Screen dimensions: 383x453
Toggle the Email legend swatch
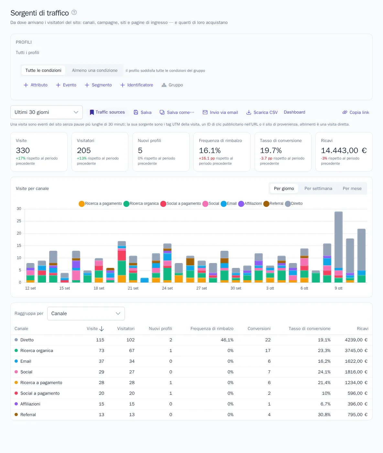(224, 204)
